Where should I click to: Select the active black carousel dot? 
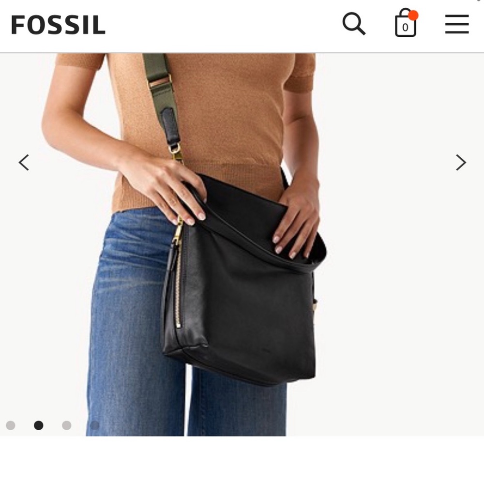tap(39, 425)
